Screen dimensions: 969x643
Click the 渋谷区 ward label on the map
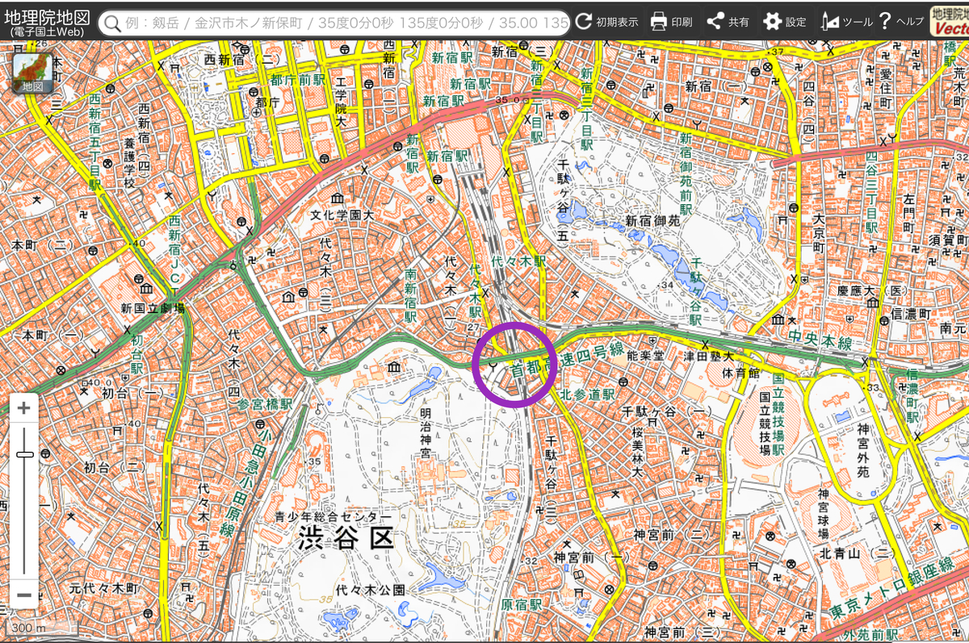coord(346,537)
